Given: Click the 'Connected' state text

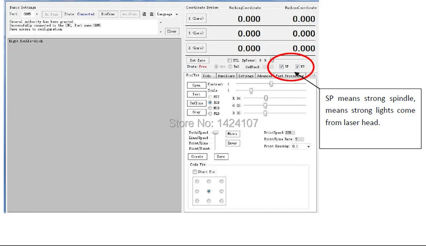Looking at the screenshot, I should [86, 14].
